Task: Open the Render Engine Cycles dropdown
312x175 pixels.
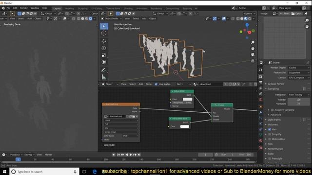Action: click(299, 68)
